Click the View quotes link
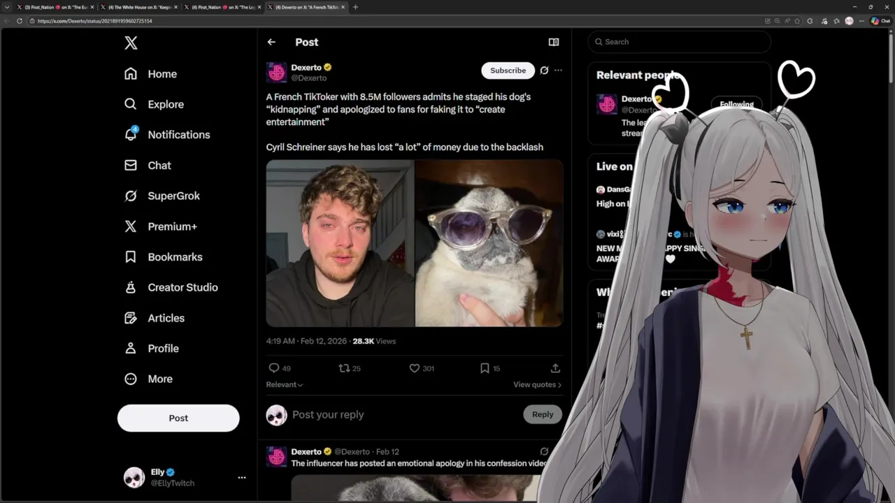Image resolution: width=895 pixels, height=503 pixels. point(537,385)
